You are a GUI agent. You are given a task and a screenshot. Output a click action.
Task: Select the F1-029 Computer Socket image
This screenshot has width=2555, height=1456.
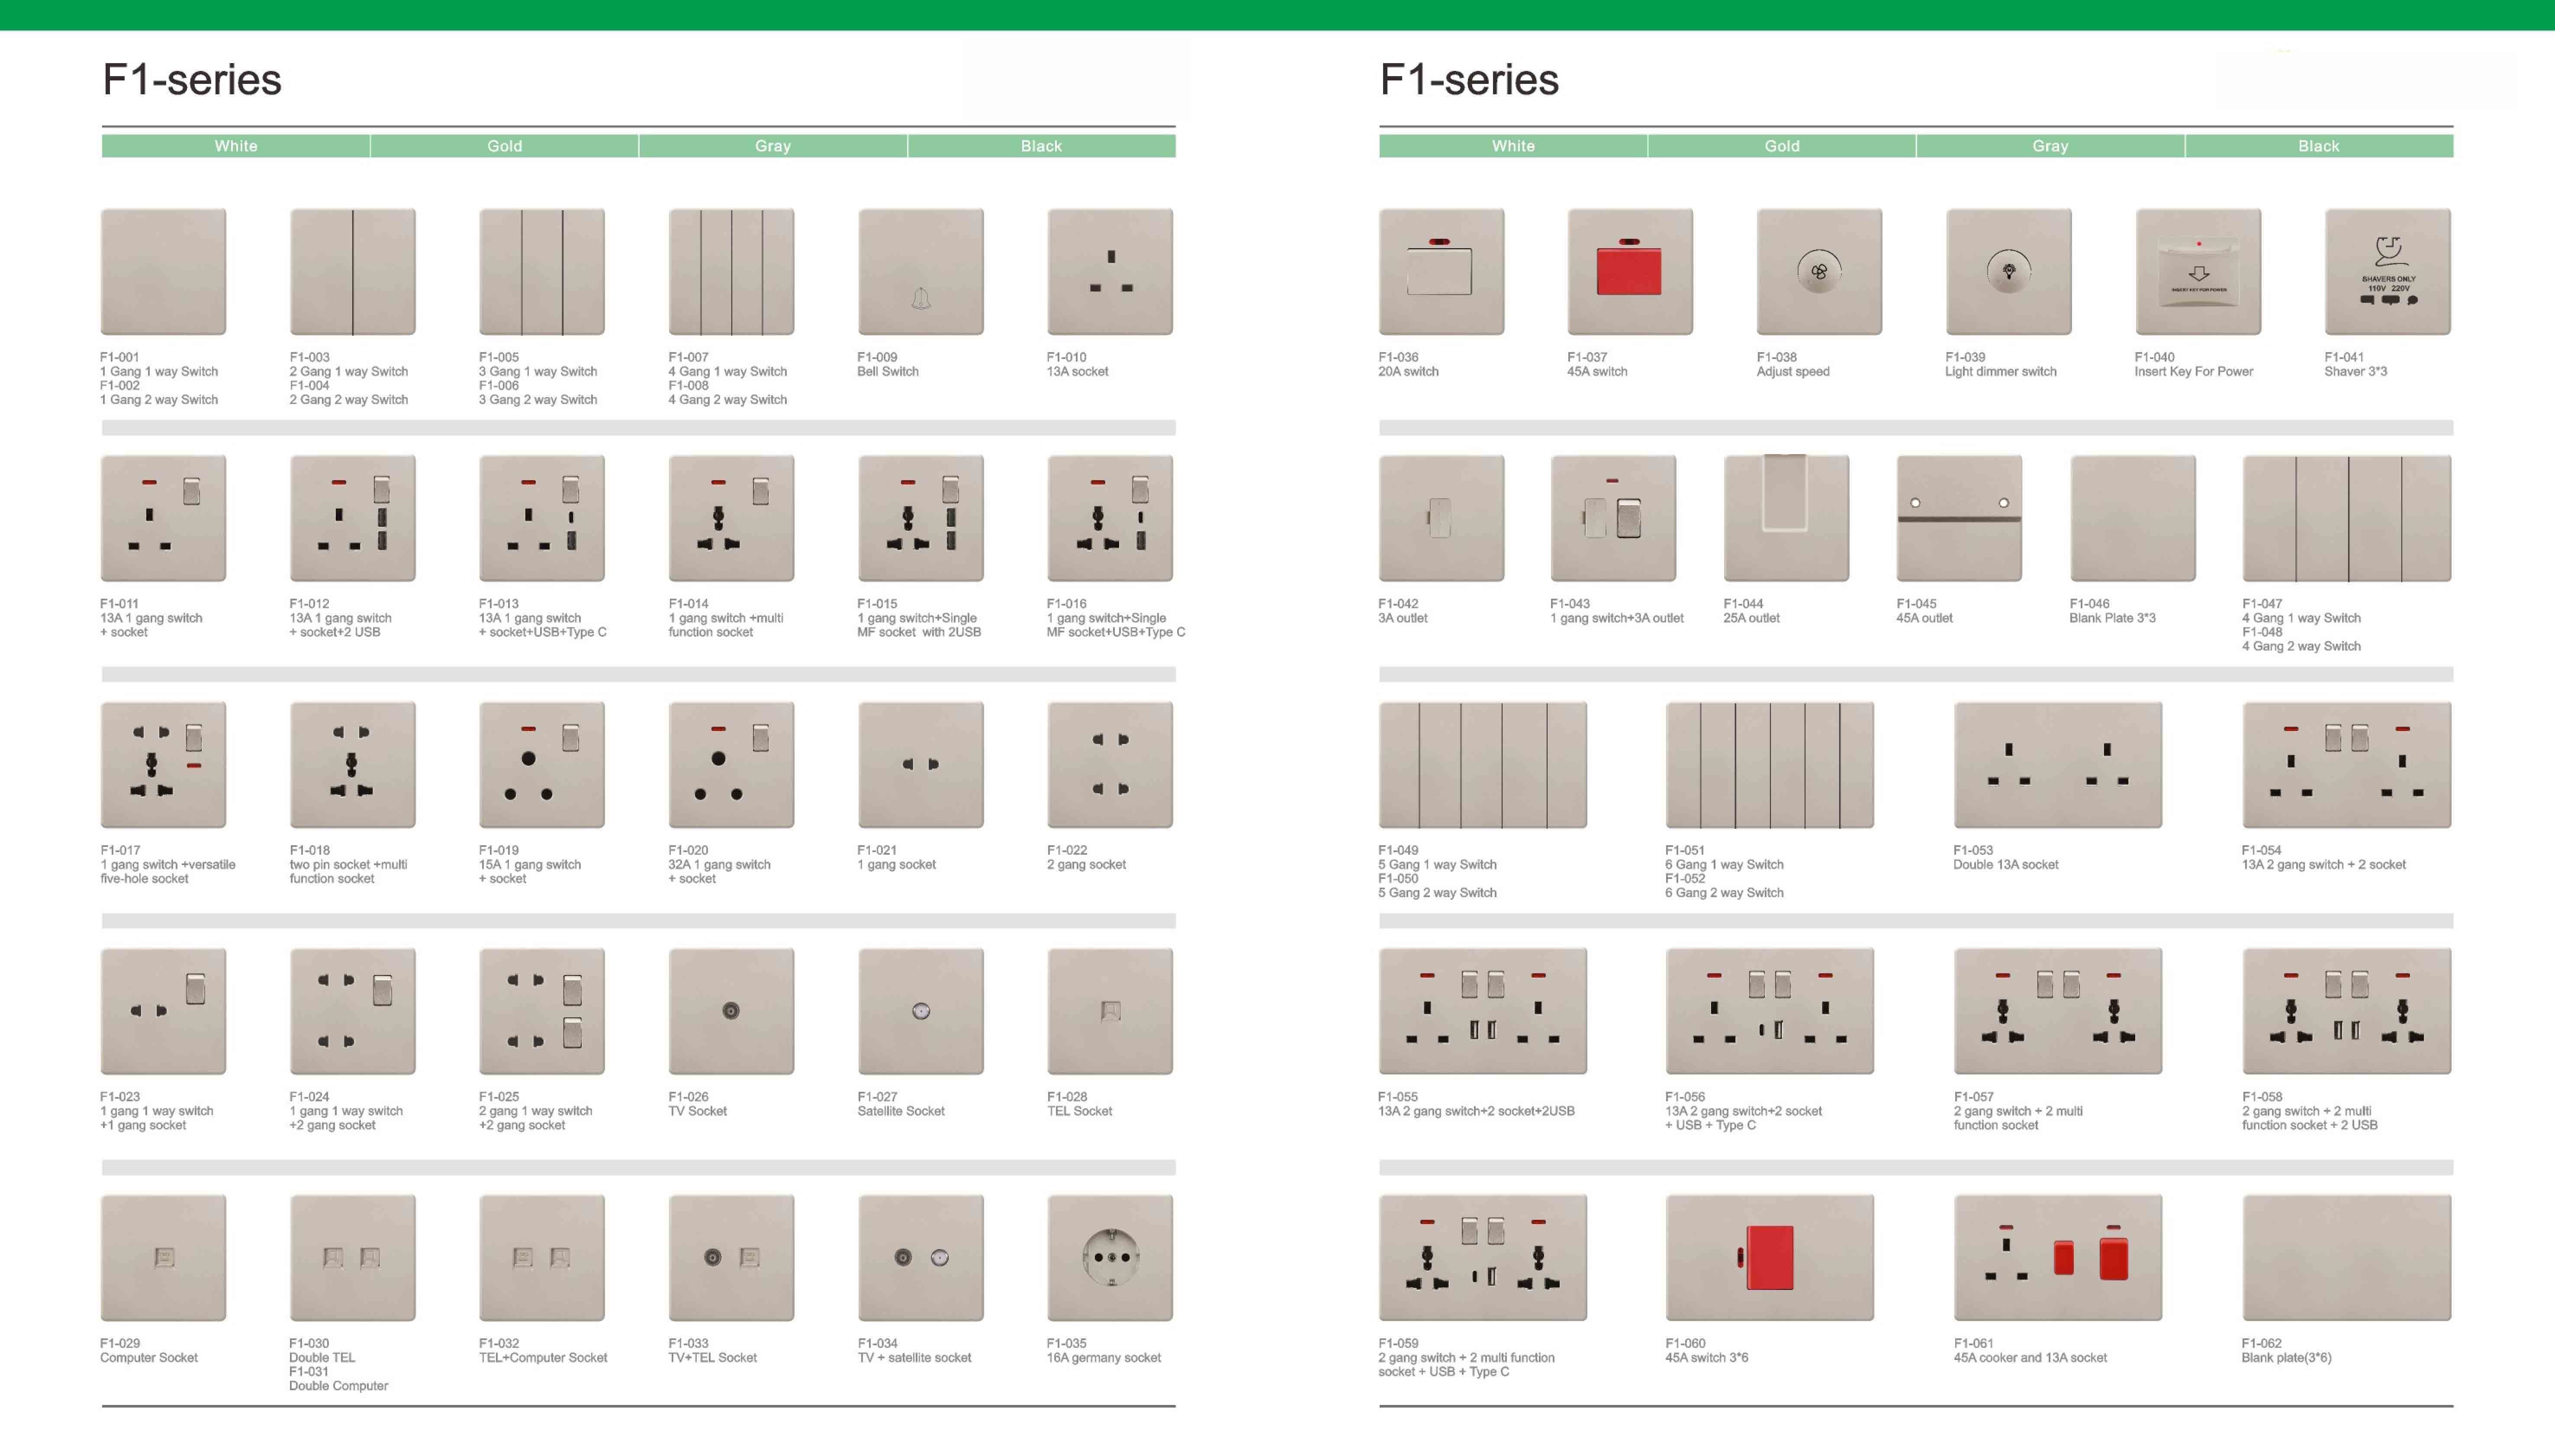click(x=163, y=1257)
